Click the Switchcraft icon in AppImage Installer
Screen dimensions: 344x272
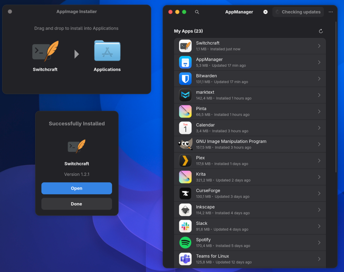(45, 51)
